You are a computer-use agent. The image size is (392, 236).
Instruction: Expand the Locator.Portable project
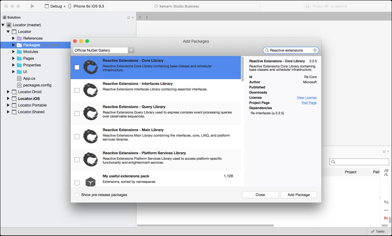pos(8,105)
